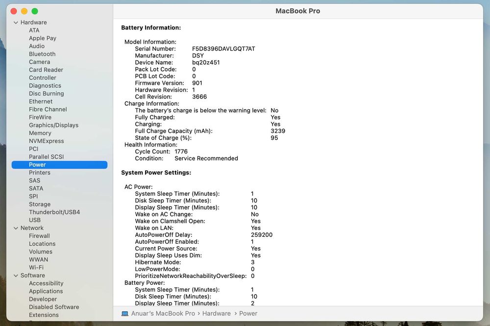
Task: Select Card Reader in the sidebar
Action: 46,70
